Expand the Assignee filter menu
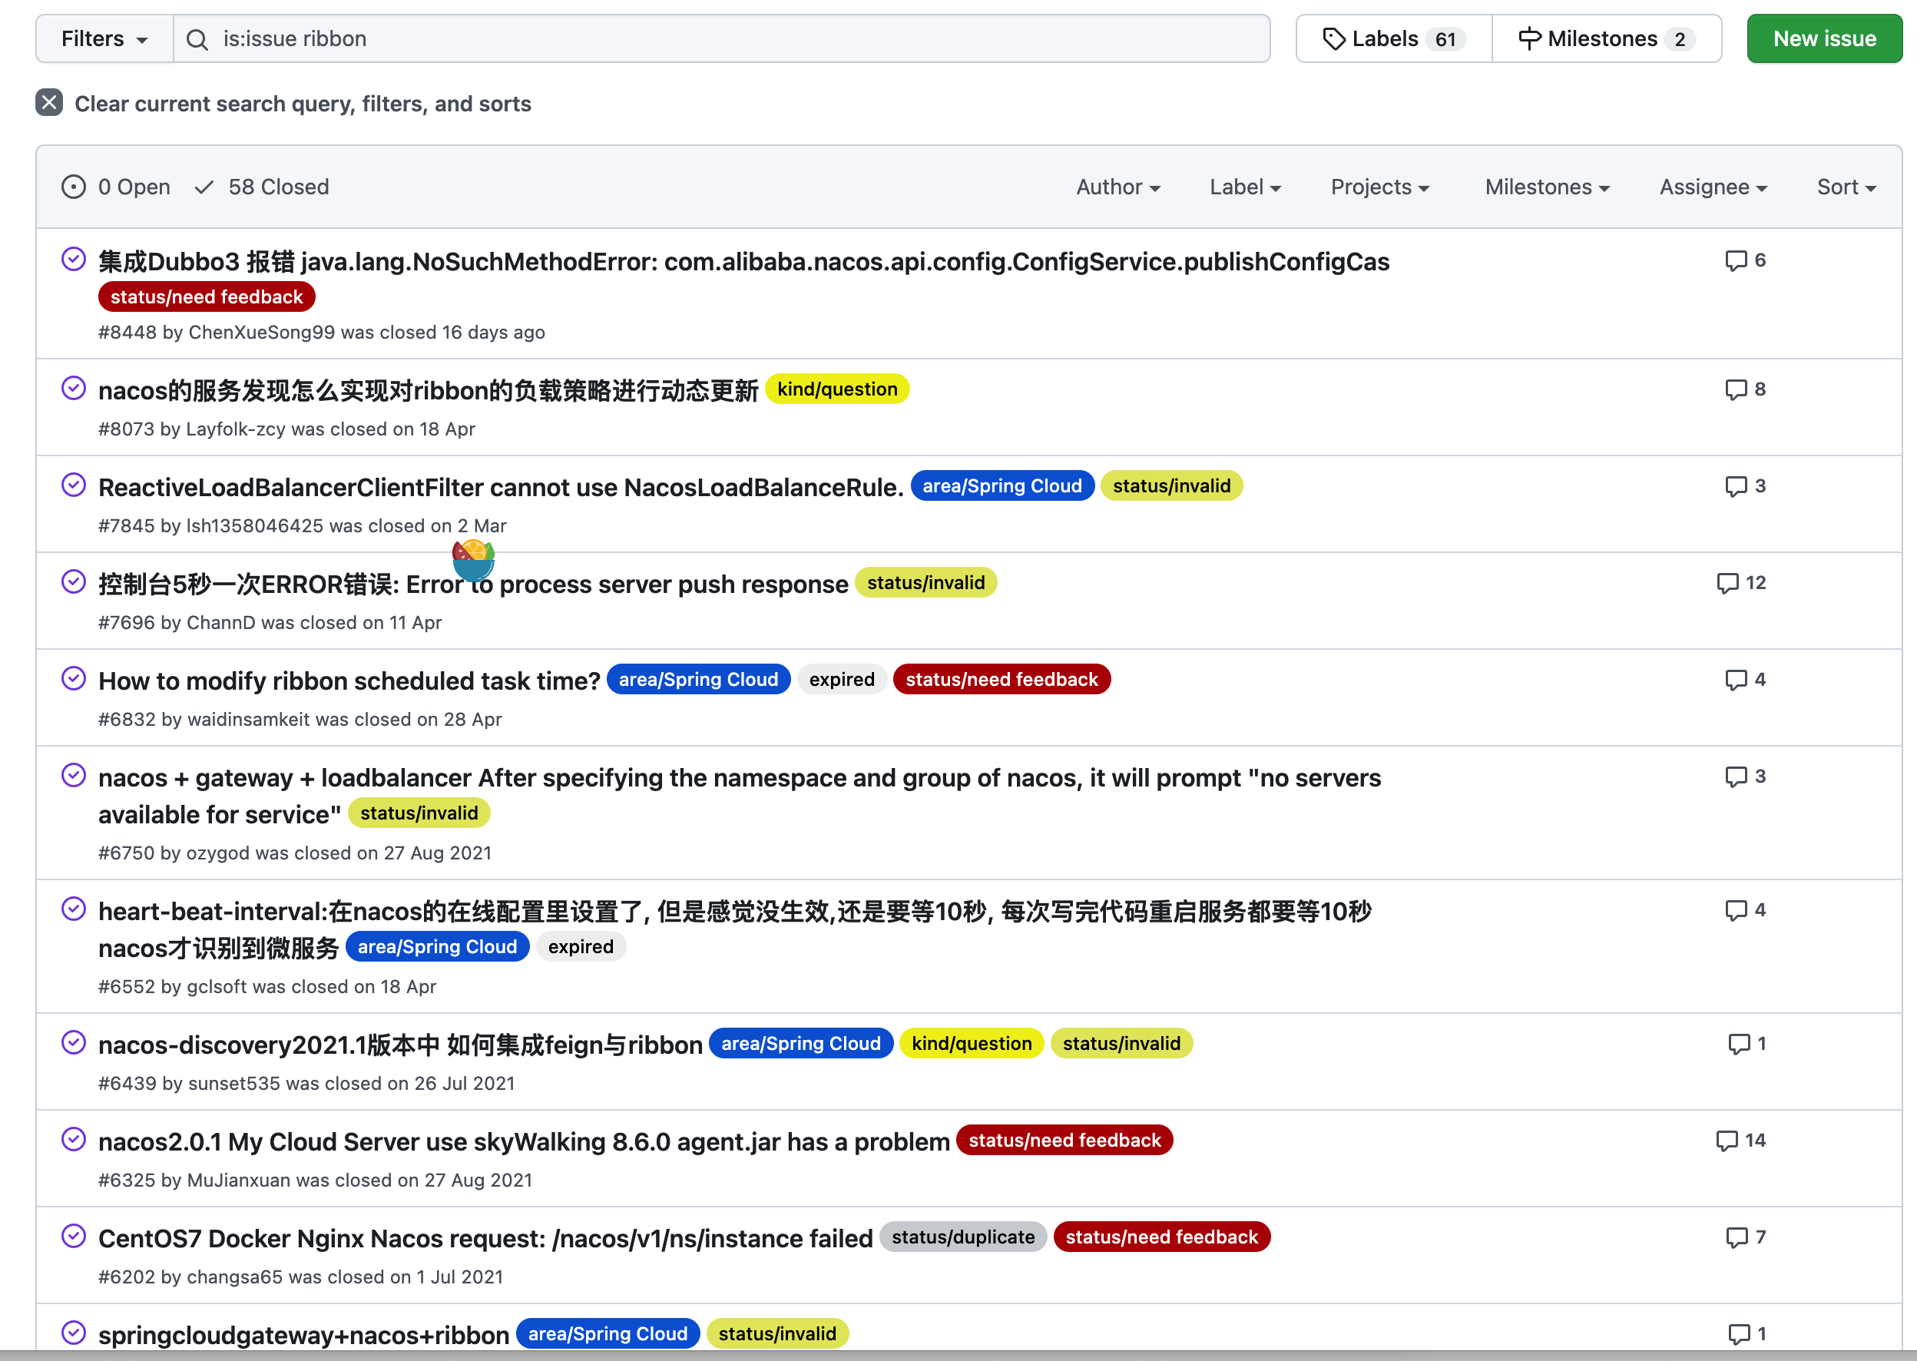Screen dimensions: 1917x1361 (x=1713, y=187)
